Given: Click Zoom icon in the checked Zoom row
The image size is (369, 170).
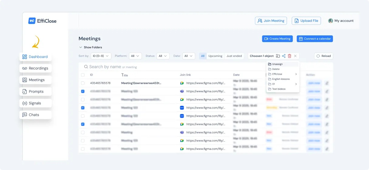Looking at the screenshot, I should coord(182,108).
